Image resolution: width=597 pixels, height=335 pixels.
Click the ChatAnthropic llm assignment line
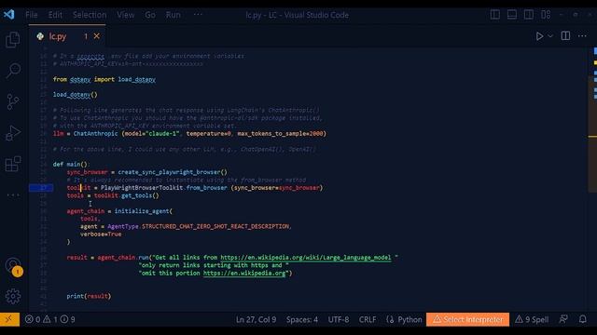tap(189, 134)
